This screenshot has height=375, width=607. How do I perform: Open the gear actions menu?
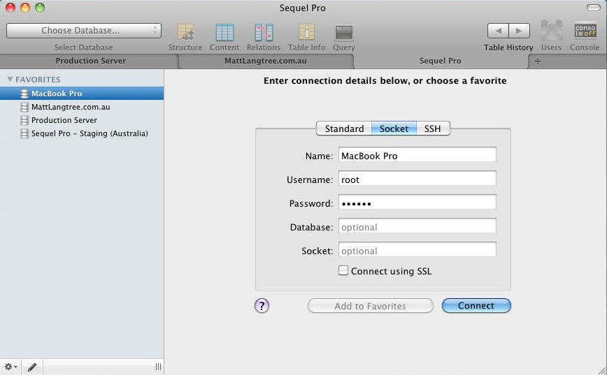coord(11,367)
